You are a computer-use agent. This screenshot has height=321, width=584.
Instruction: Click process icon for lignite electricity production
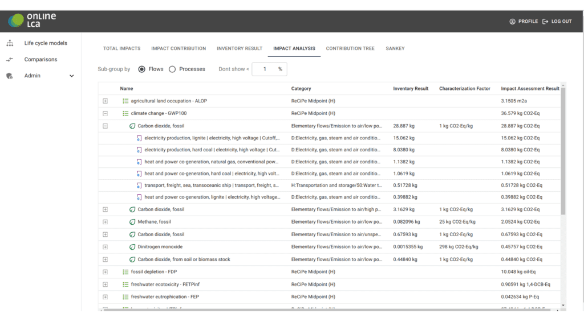[x=139, y=138]
